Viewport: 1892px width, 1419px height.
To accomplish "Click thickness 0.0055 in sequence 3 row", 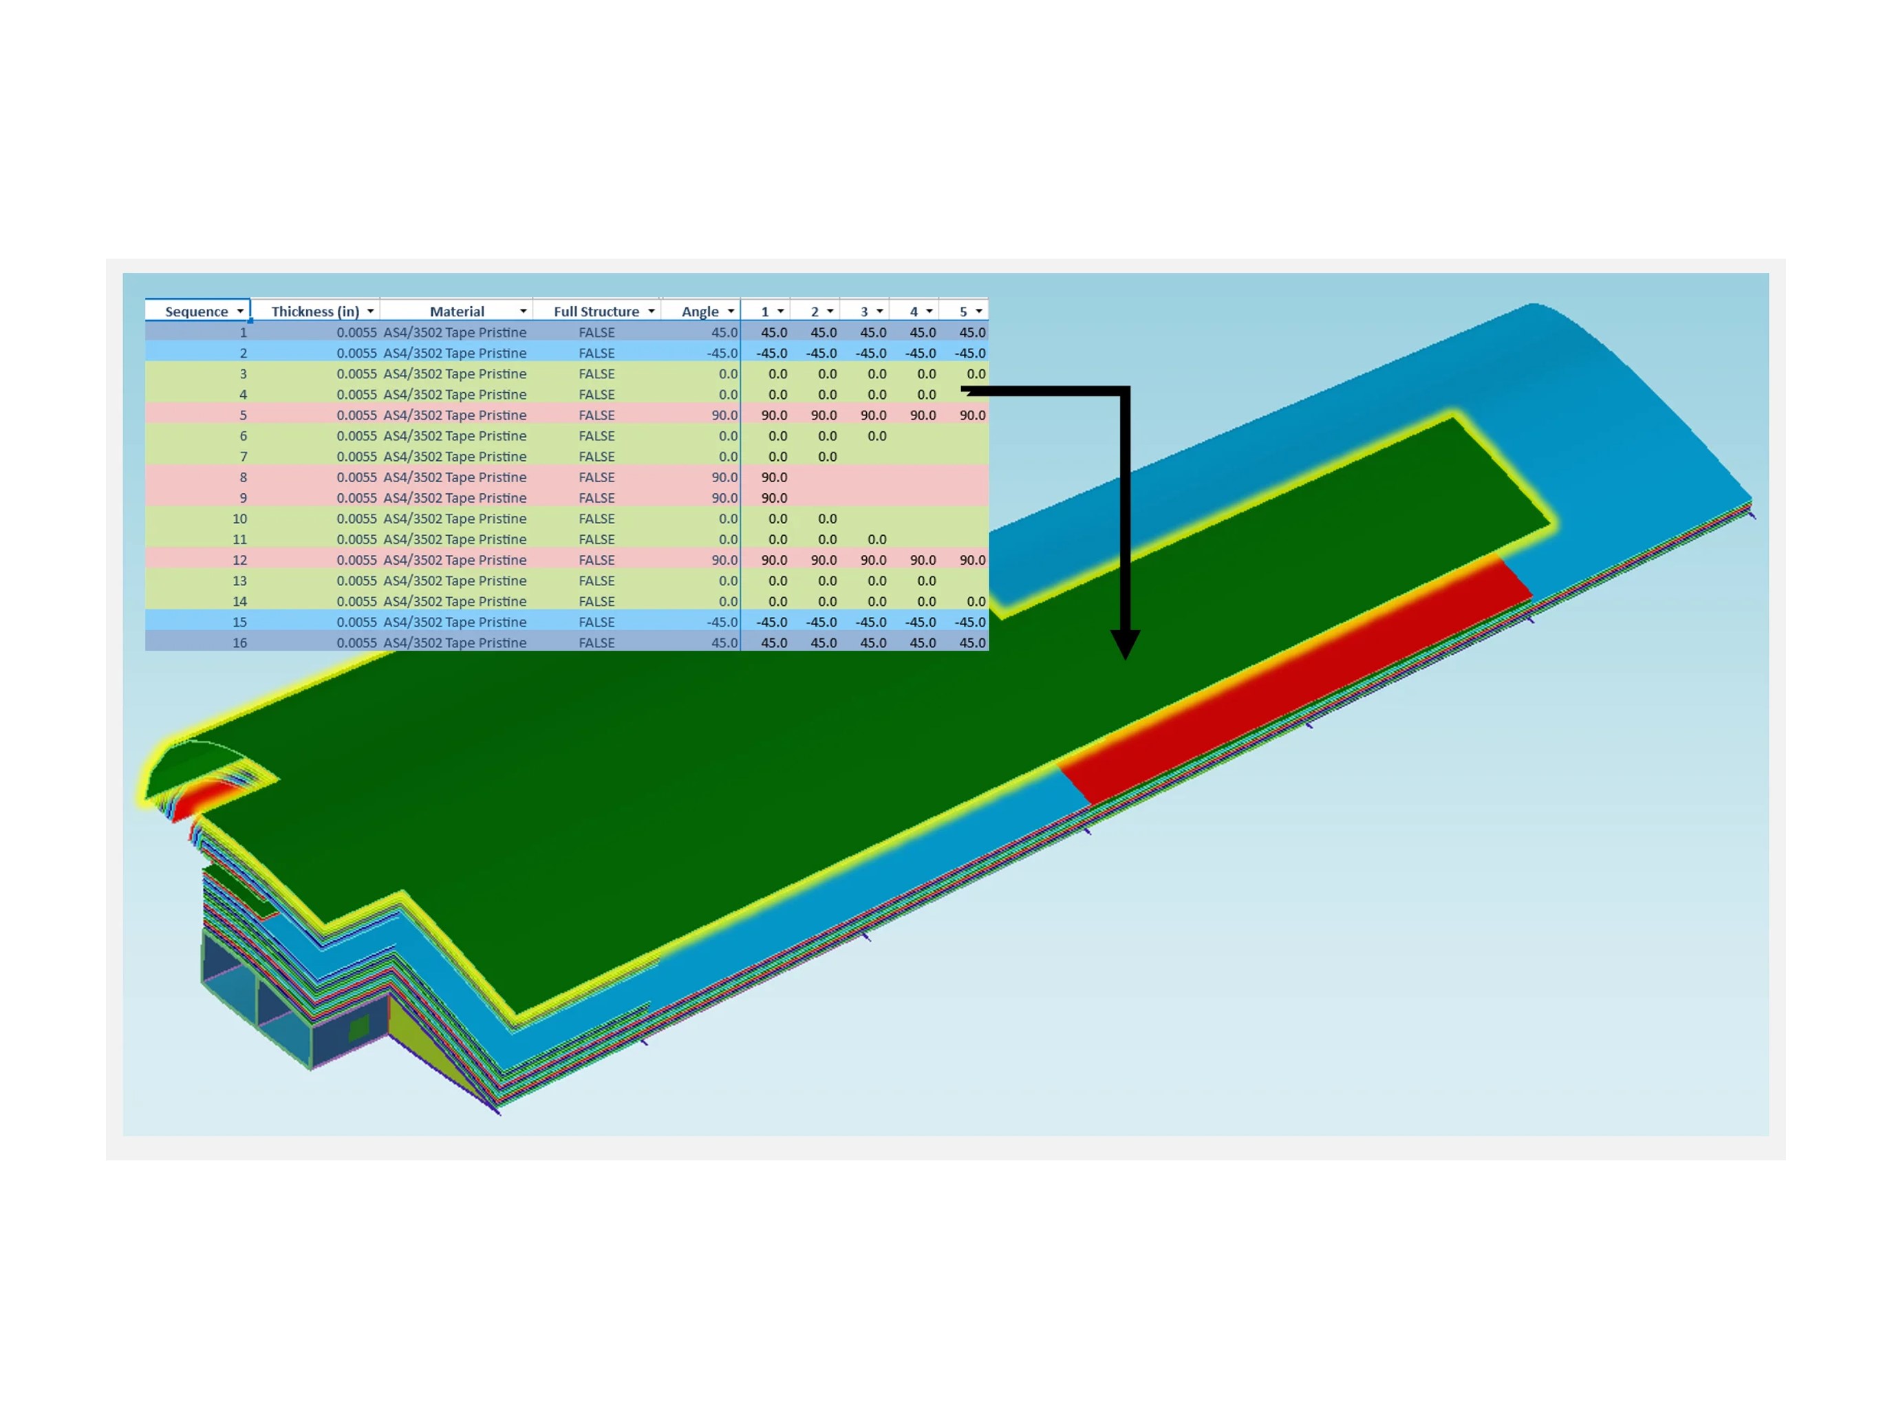I will click(356, 373).
